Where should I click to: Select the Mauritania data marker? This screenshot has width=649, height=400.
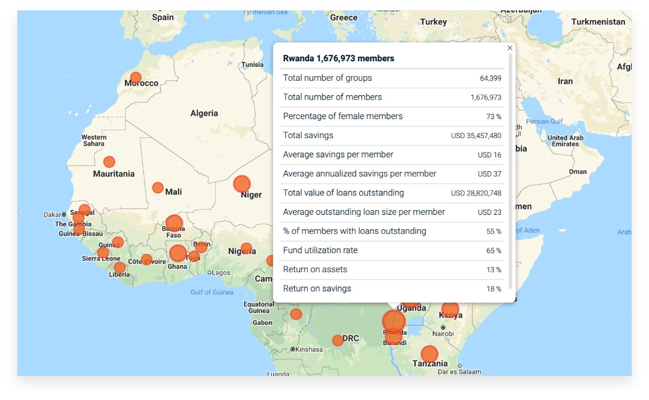[109, 162]
